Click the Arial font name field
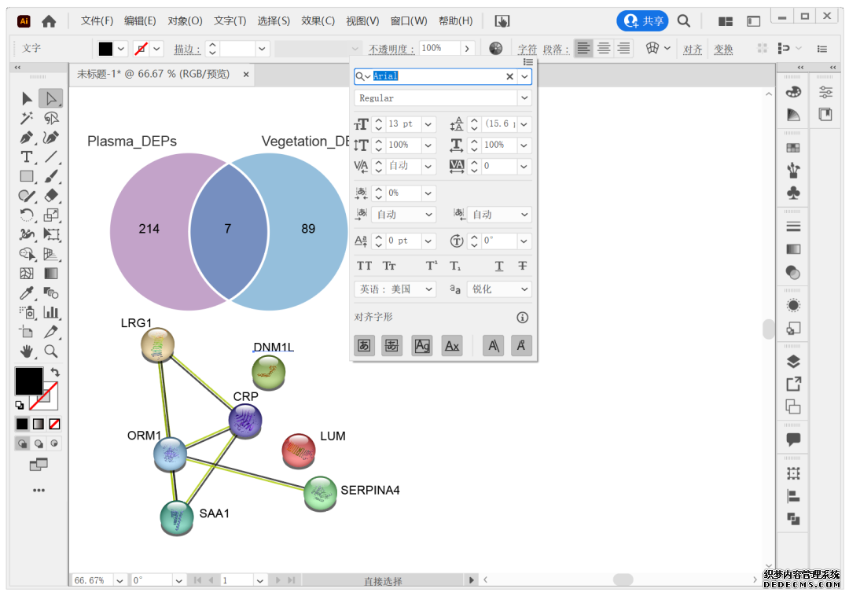 [x=436, y=76]
